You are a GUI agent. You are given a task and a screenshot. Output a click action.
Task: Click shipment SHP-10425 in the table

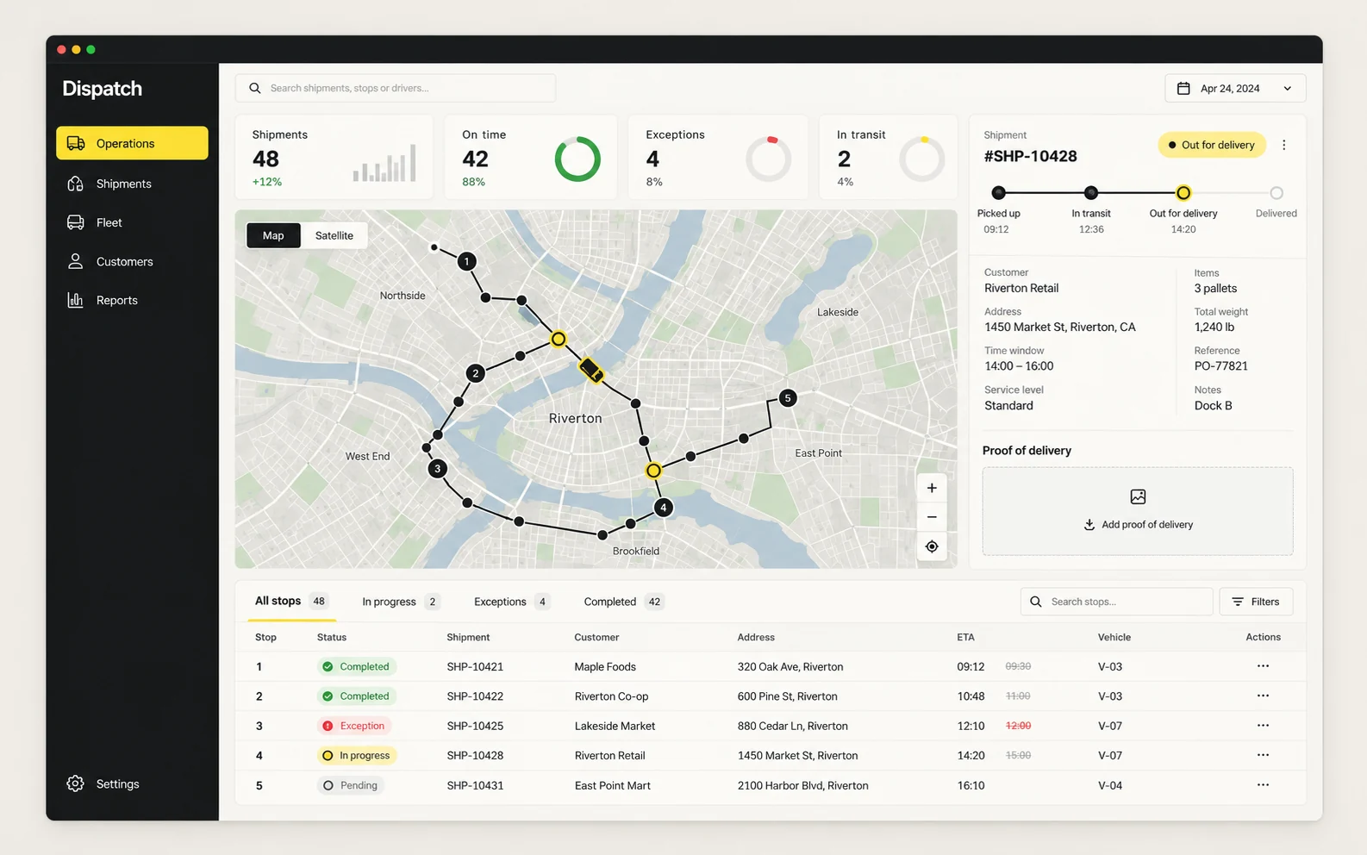(x=475, y=726)
